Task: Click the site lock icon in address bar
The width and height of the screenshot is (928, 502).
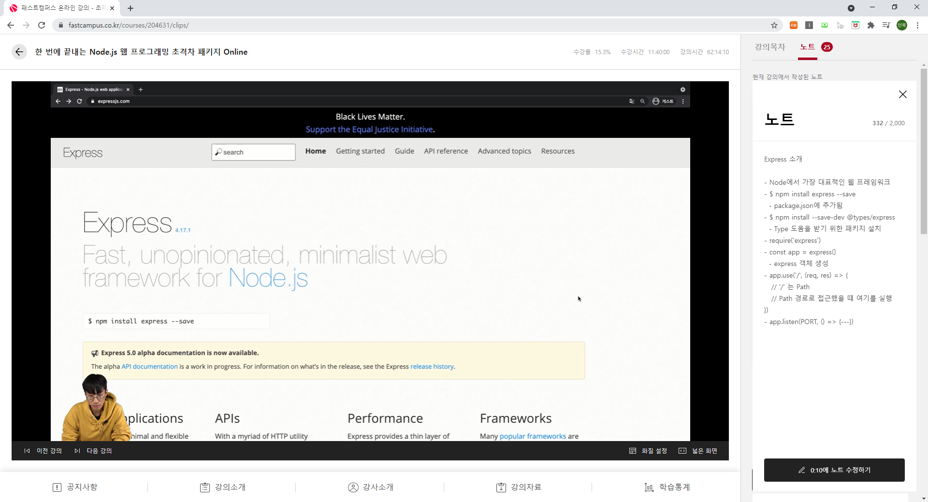Action: pos(61,25)
